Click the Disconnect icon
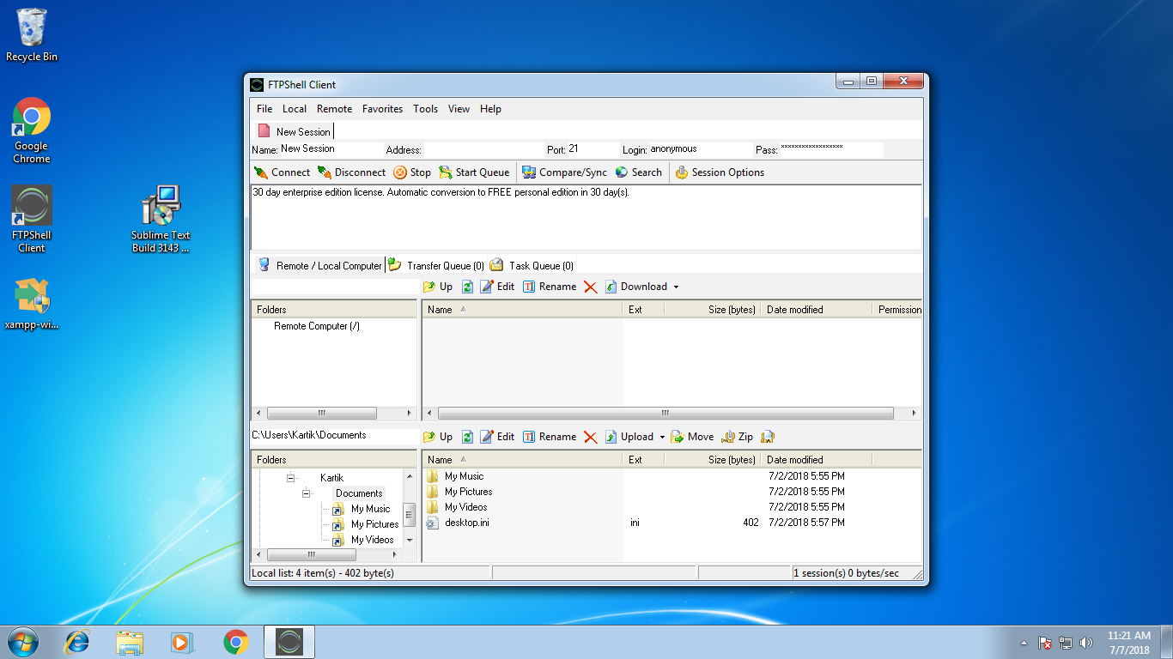 [325, 172]
